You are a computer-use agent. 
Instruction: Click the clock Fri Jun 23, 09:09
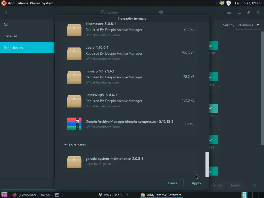248,3
